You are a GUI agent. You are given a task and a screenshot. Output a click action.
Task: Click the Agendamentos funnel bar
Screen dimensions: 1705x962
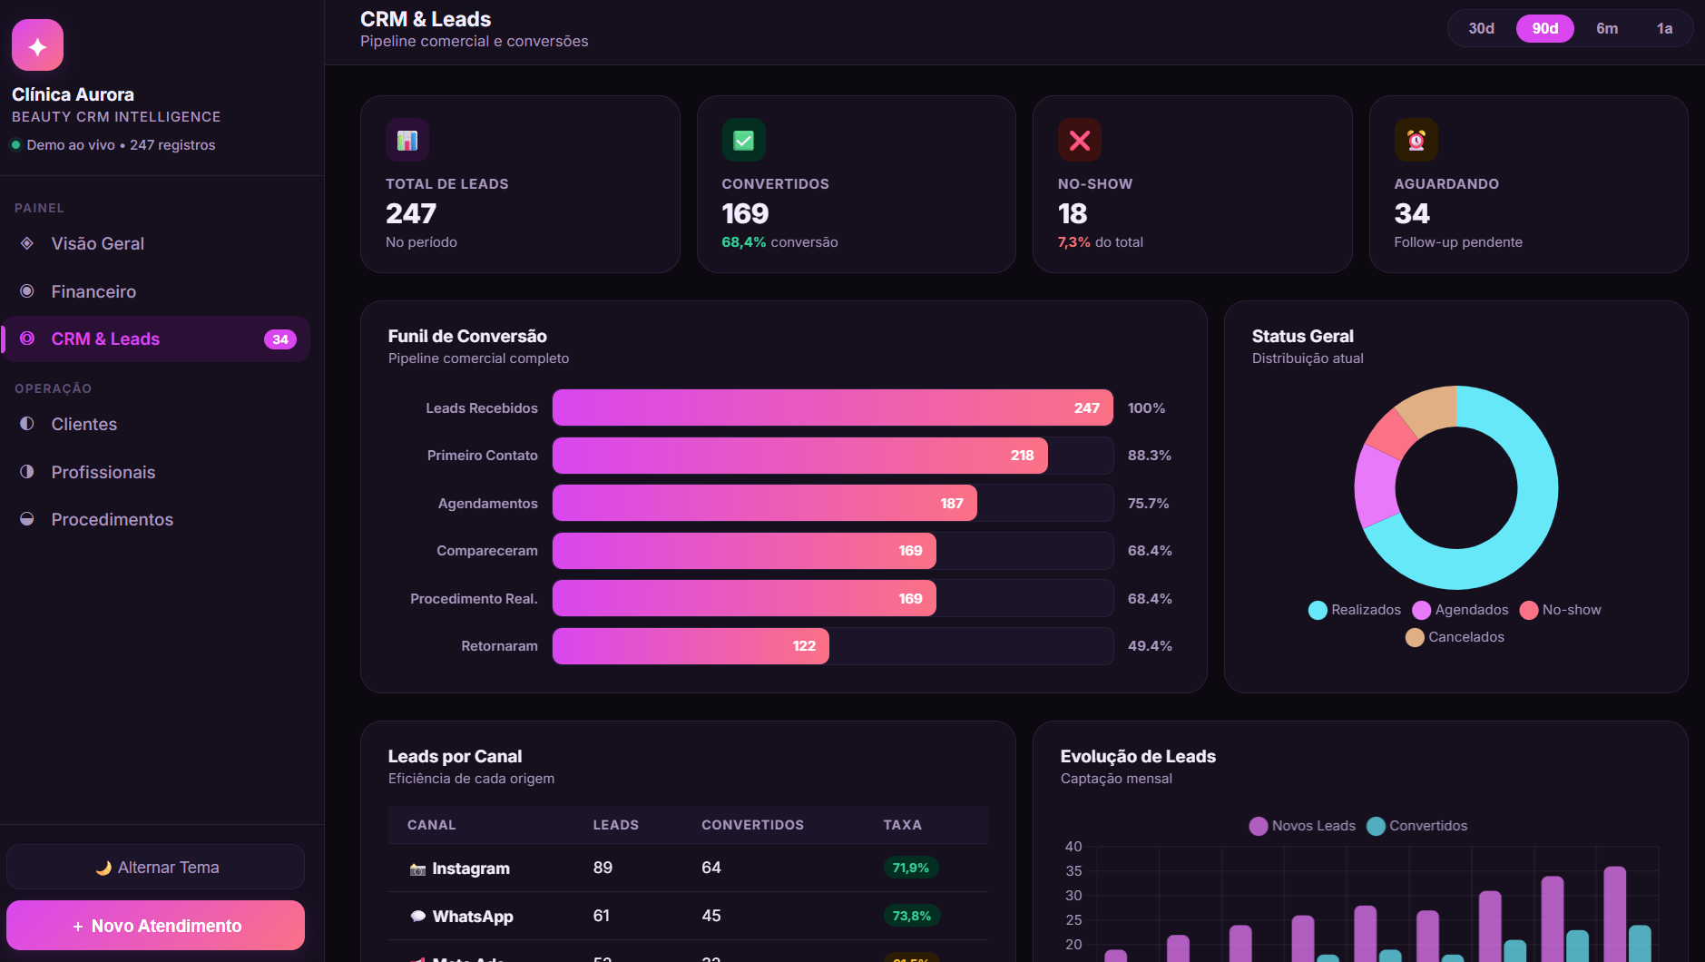pyautogui.click(x=765, y=503)
